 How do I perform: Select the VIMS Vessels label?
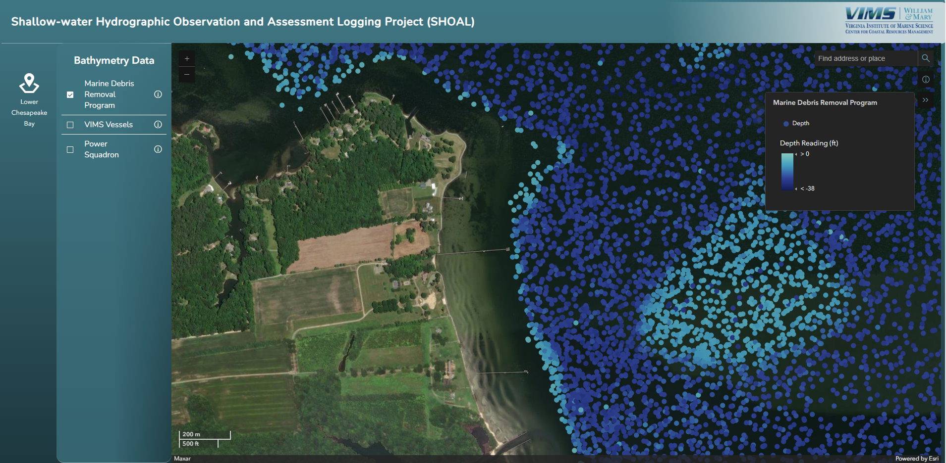pos(109,125)
